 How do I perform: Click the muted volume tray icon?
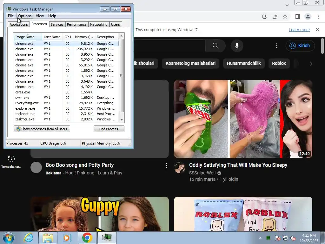click(293, 238)
